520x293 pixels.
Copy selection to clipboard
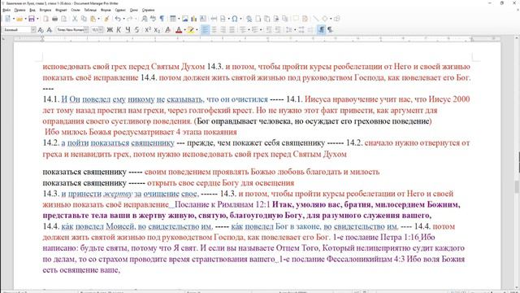[84, 19]
